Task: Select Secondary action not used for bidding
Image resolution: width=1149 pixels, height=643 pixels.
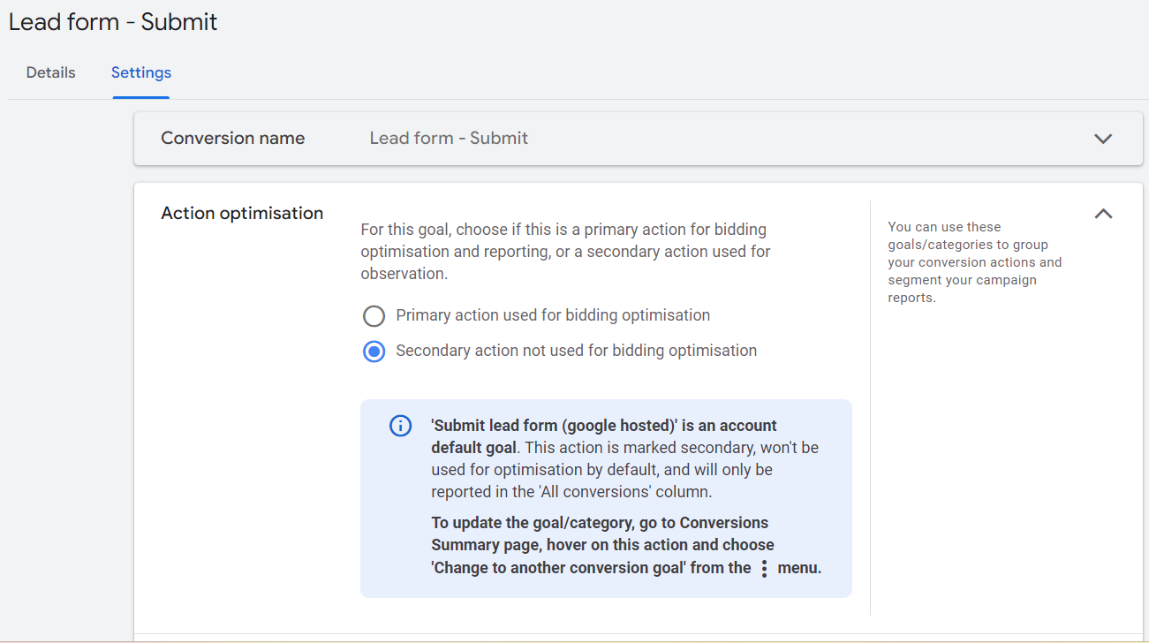Action: click(374, 351)
